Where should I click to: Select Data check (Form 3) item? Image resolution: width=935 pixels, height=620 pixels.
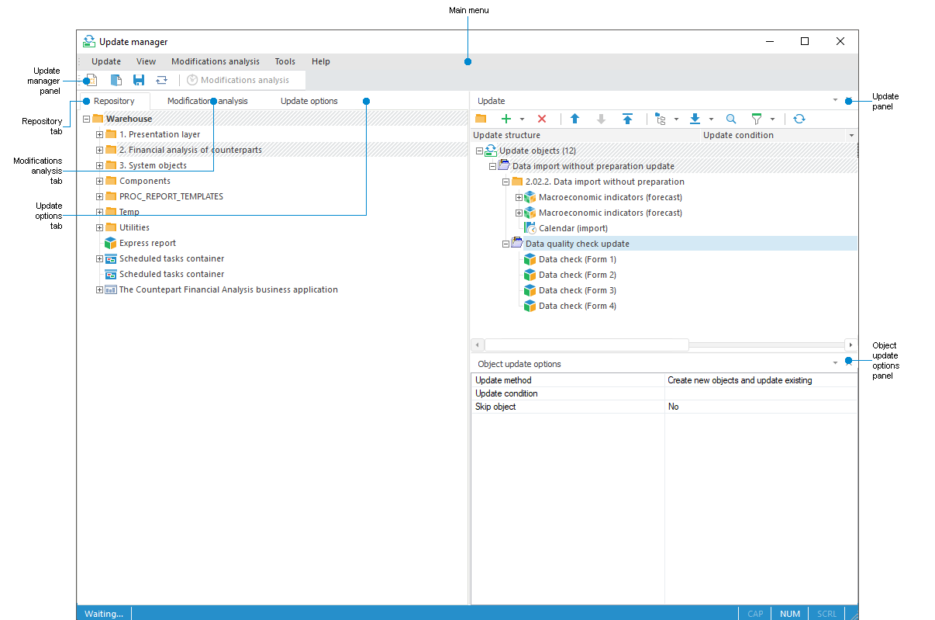577,290
